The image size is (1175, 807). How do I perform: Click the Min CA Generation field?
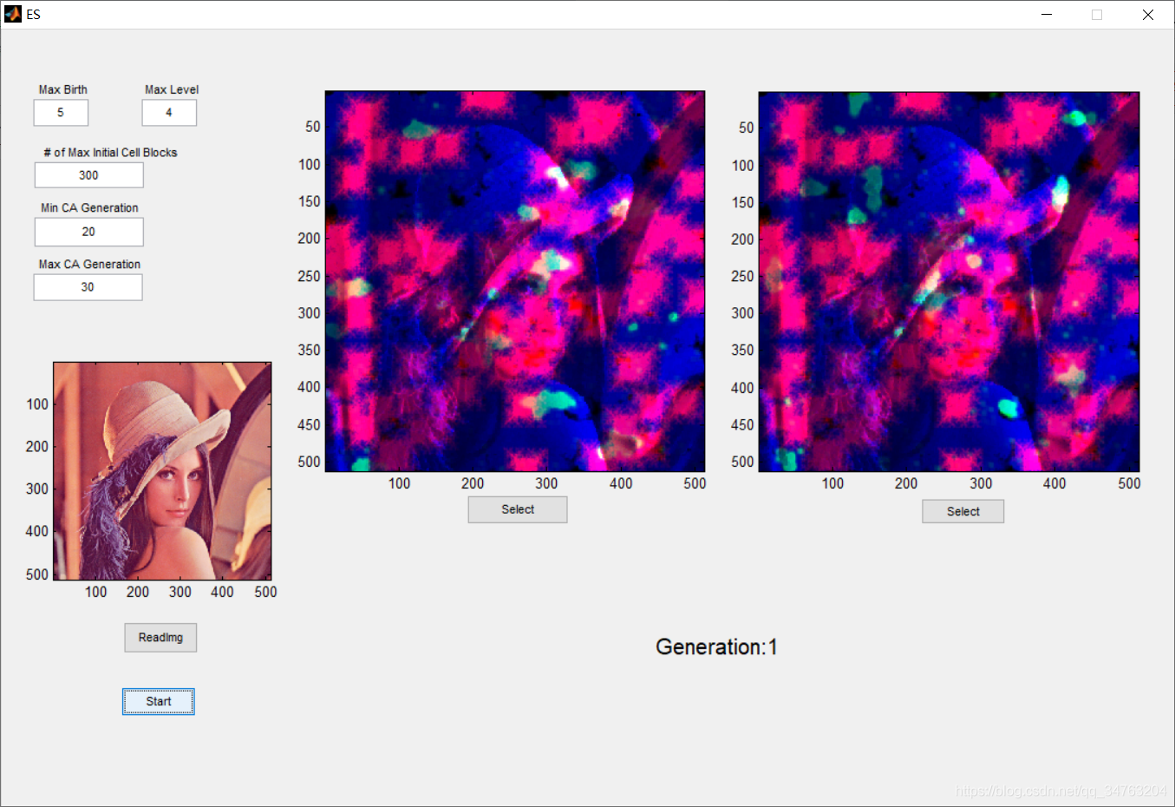click(x=89, y=232)
